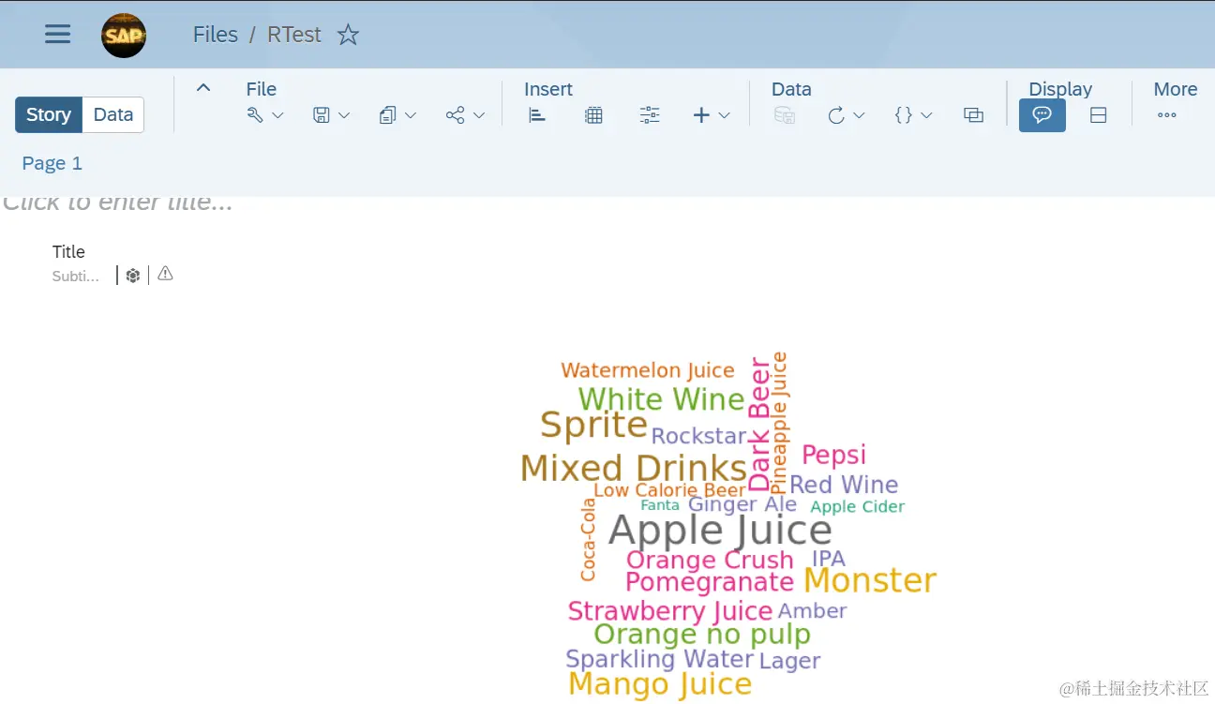Collapse the toolbar with caret
Screen dimensions: 1215x704
pos(202,88)
